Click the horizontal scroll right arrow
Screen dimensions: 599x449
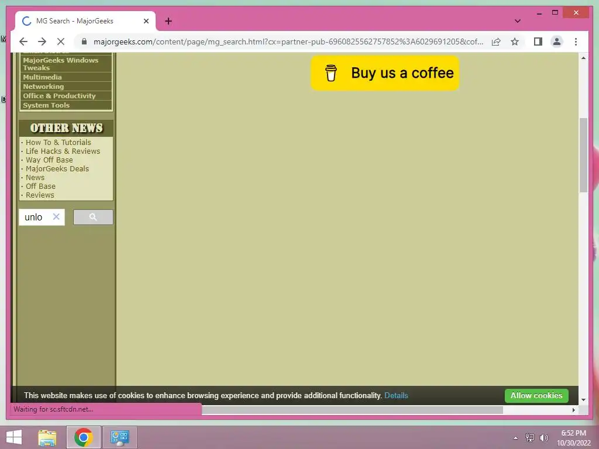point(573,410)
